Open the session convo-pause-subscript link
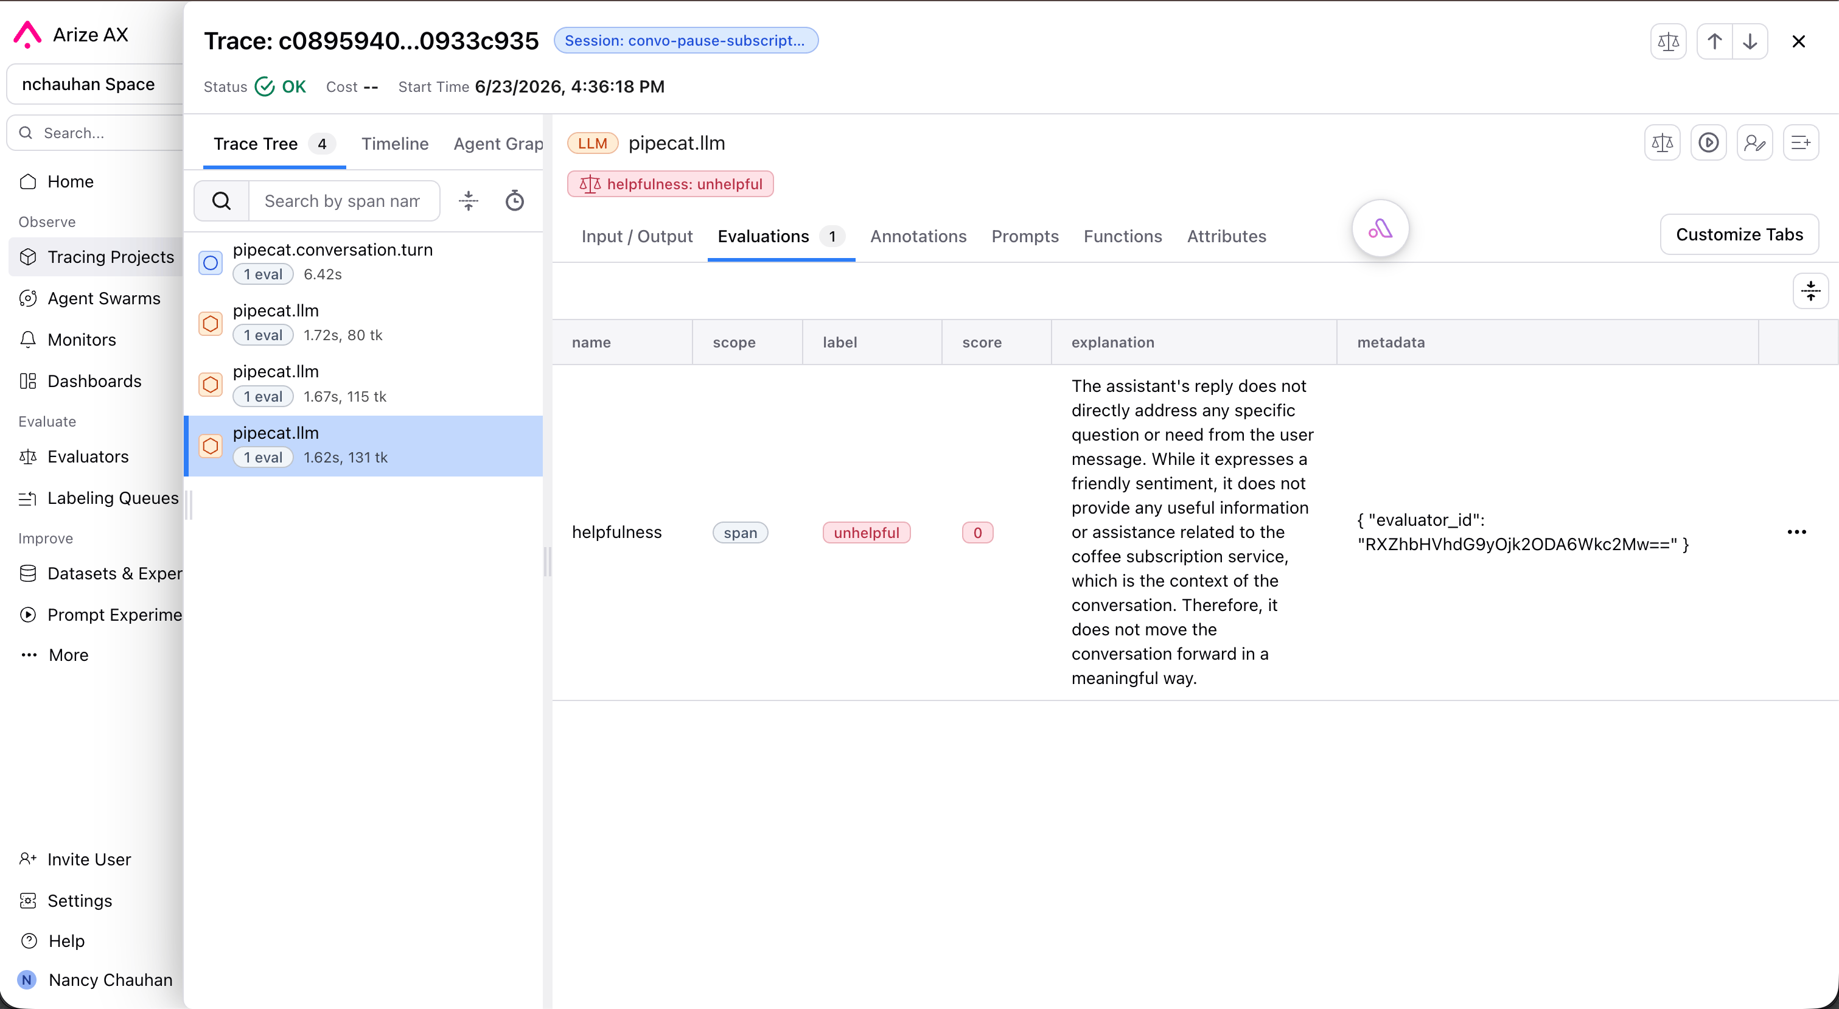Screen dimensions: 1839x1009 pos(685,41)
